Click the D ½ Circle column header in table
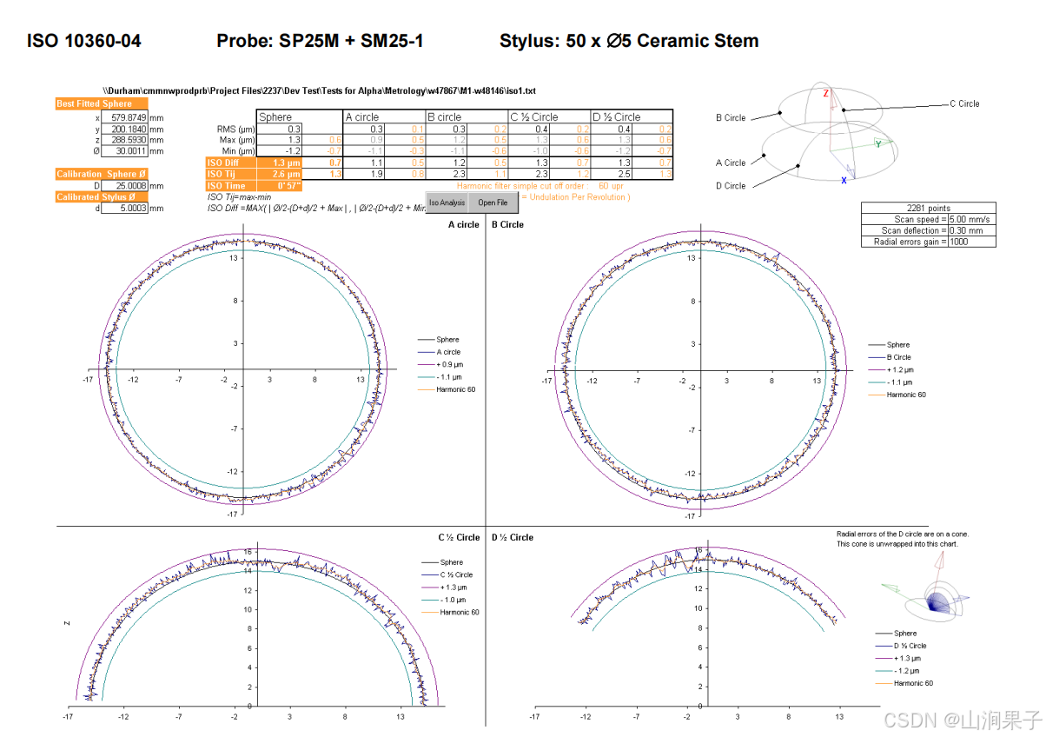This screenshot has height=737, width=1046. (x=631, y=116)
